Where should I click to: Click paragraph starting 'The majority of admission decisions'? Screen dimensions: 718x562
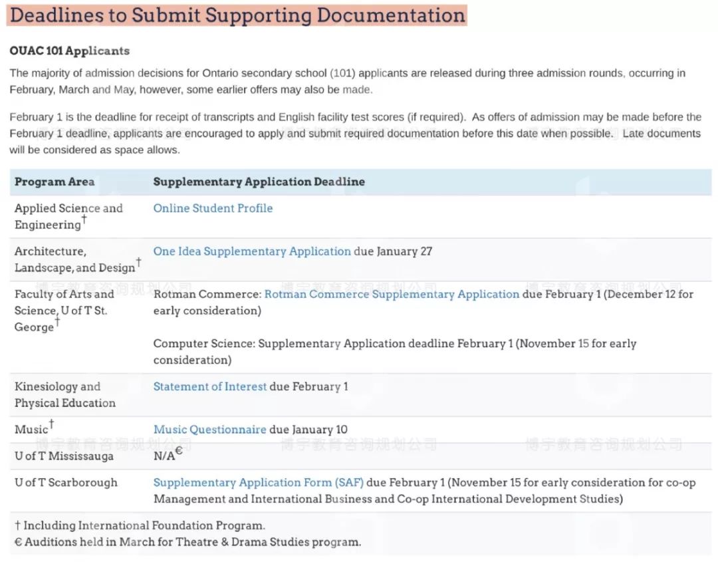tap(348, 82)
